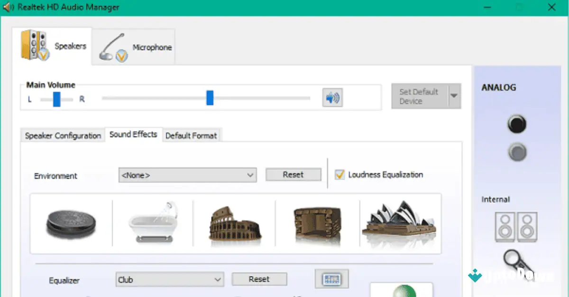Click the Internal speakers icon on right panel

tap(517, 227)
